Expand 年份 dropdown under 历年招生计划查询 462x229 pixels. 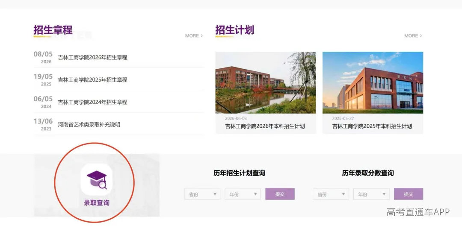pyautogui.click(x=243, y=194)
